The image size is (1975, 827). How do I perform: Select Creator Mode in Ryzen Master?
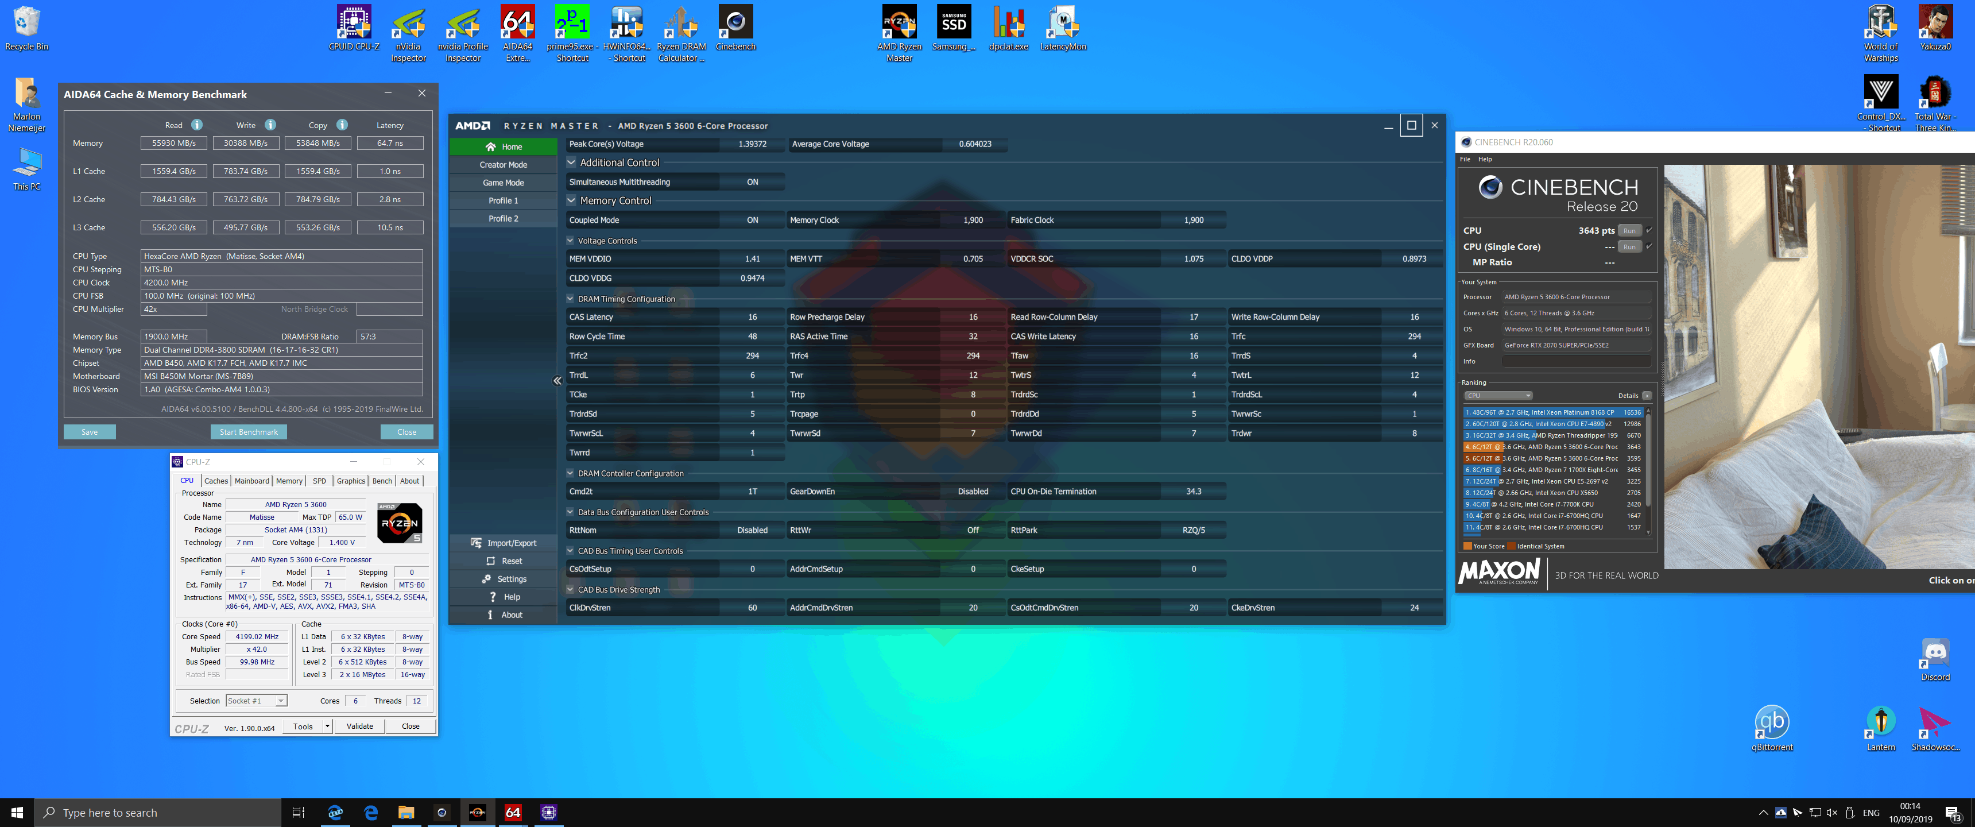tap(503, 165)
